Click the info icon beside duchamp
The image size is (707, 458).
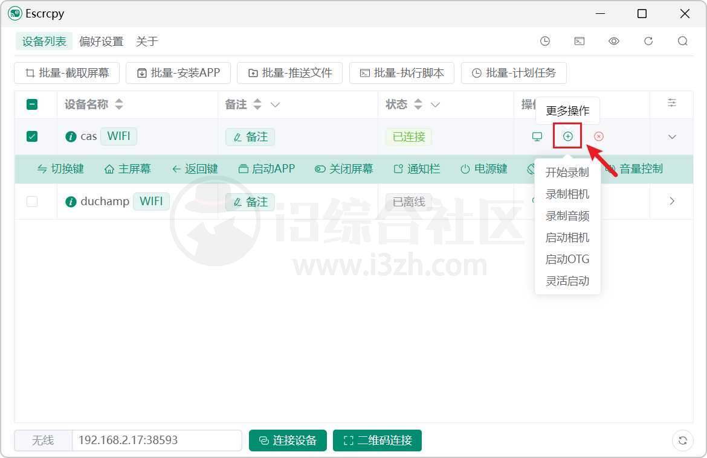pos(71,202)
